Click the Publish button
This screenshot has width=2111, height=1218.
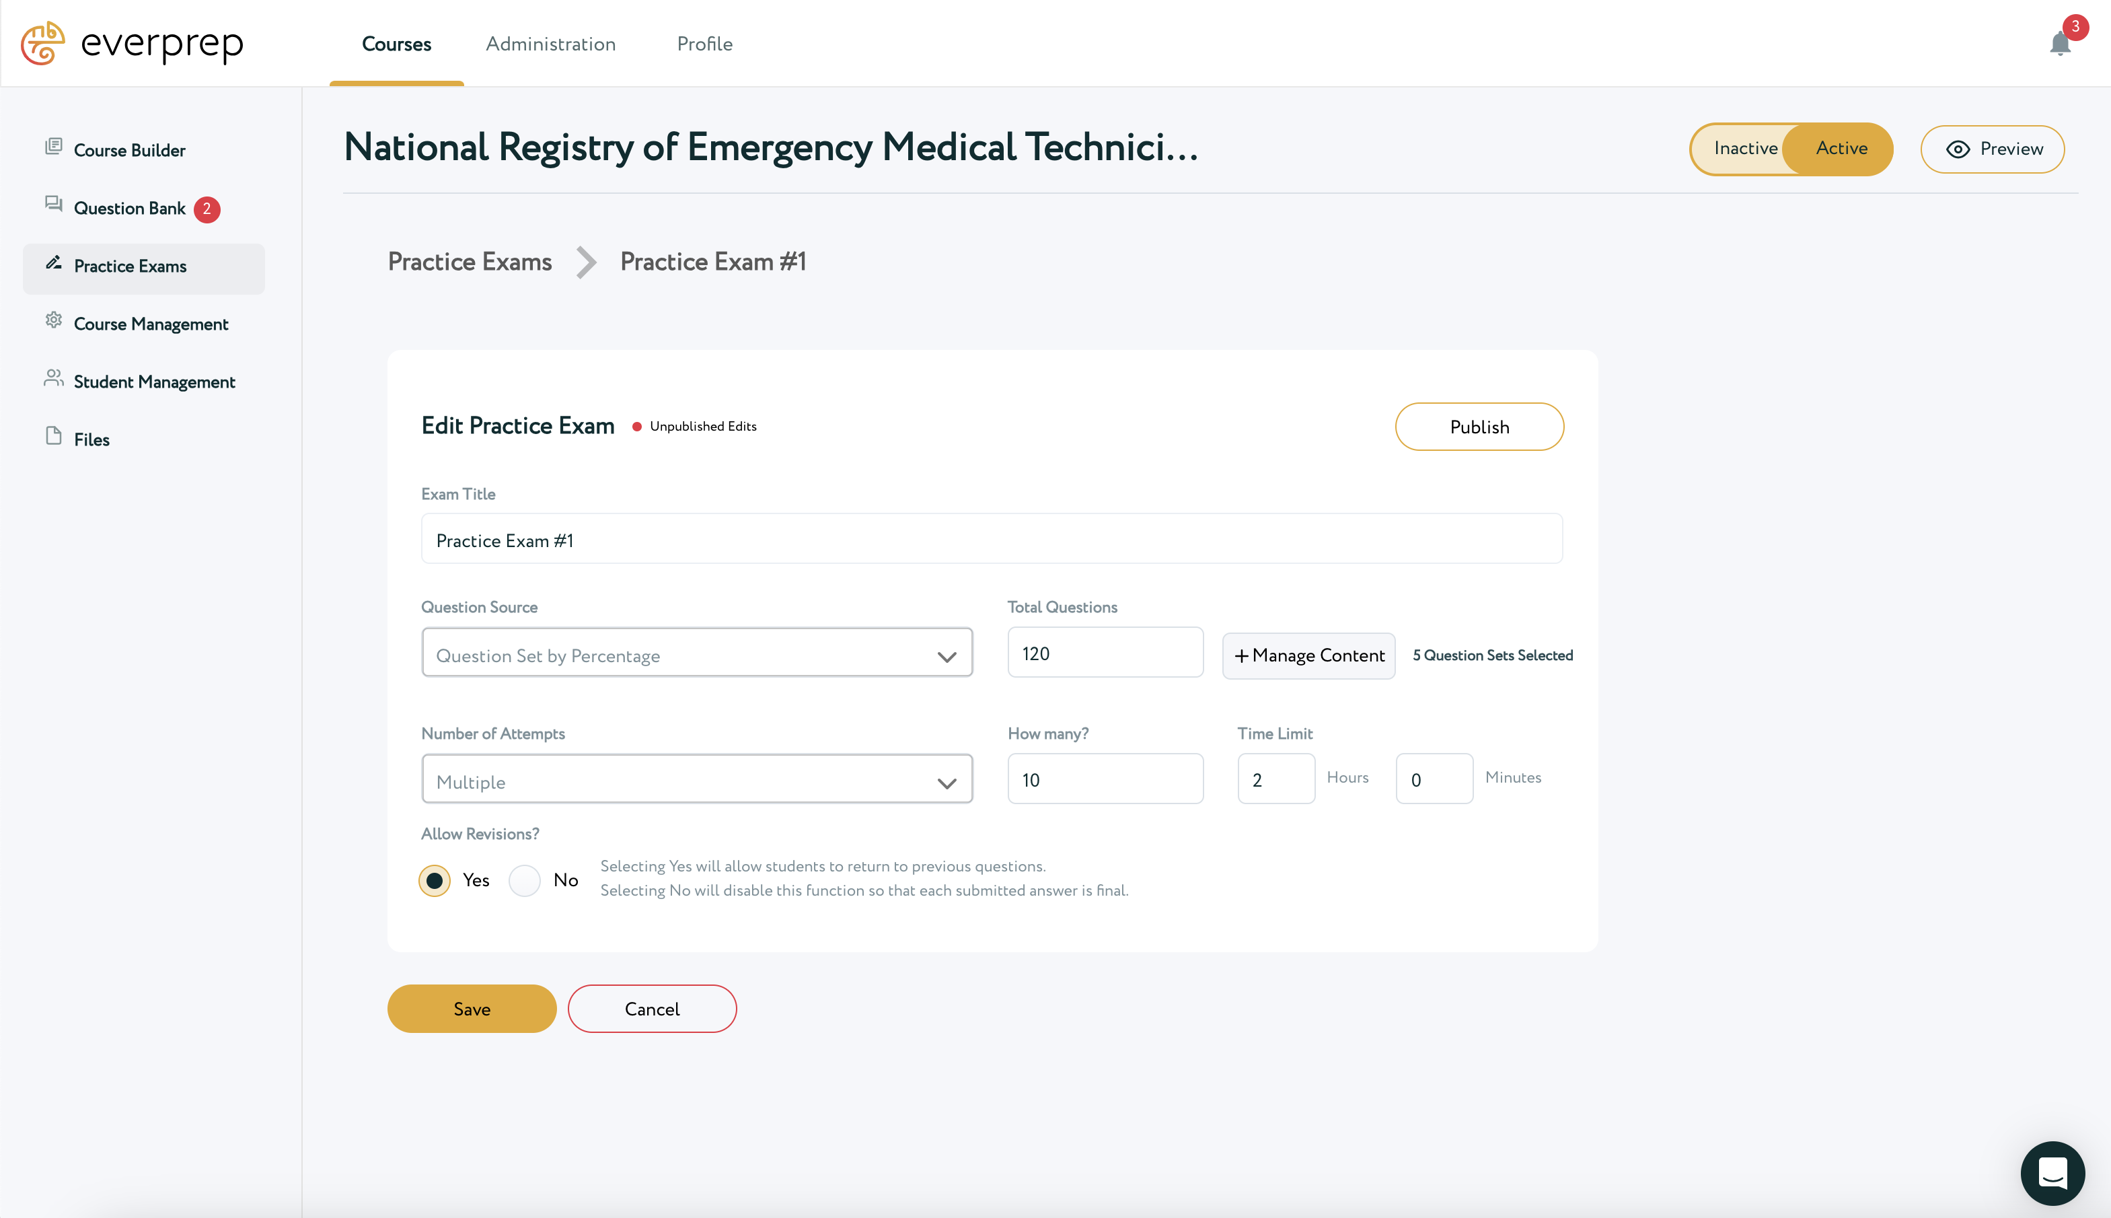point(1479,427)
